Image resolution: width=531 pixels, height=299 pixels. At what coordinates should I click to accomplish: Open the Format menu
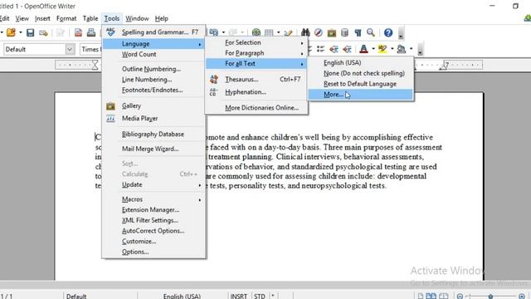[66, 18]
